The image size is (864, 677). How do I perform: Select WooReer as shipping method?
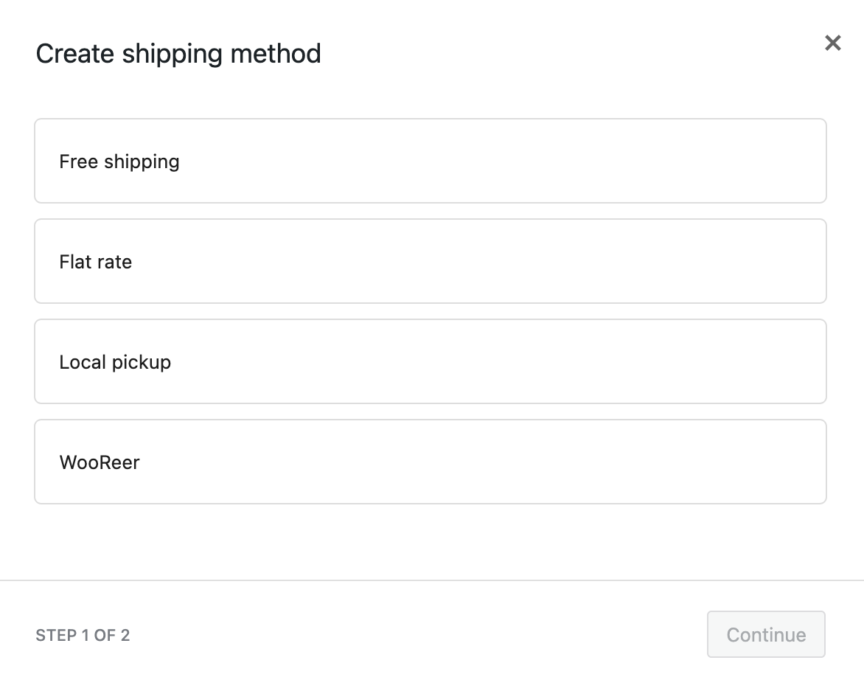click(x=430, y=462)
